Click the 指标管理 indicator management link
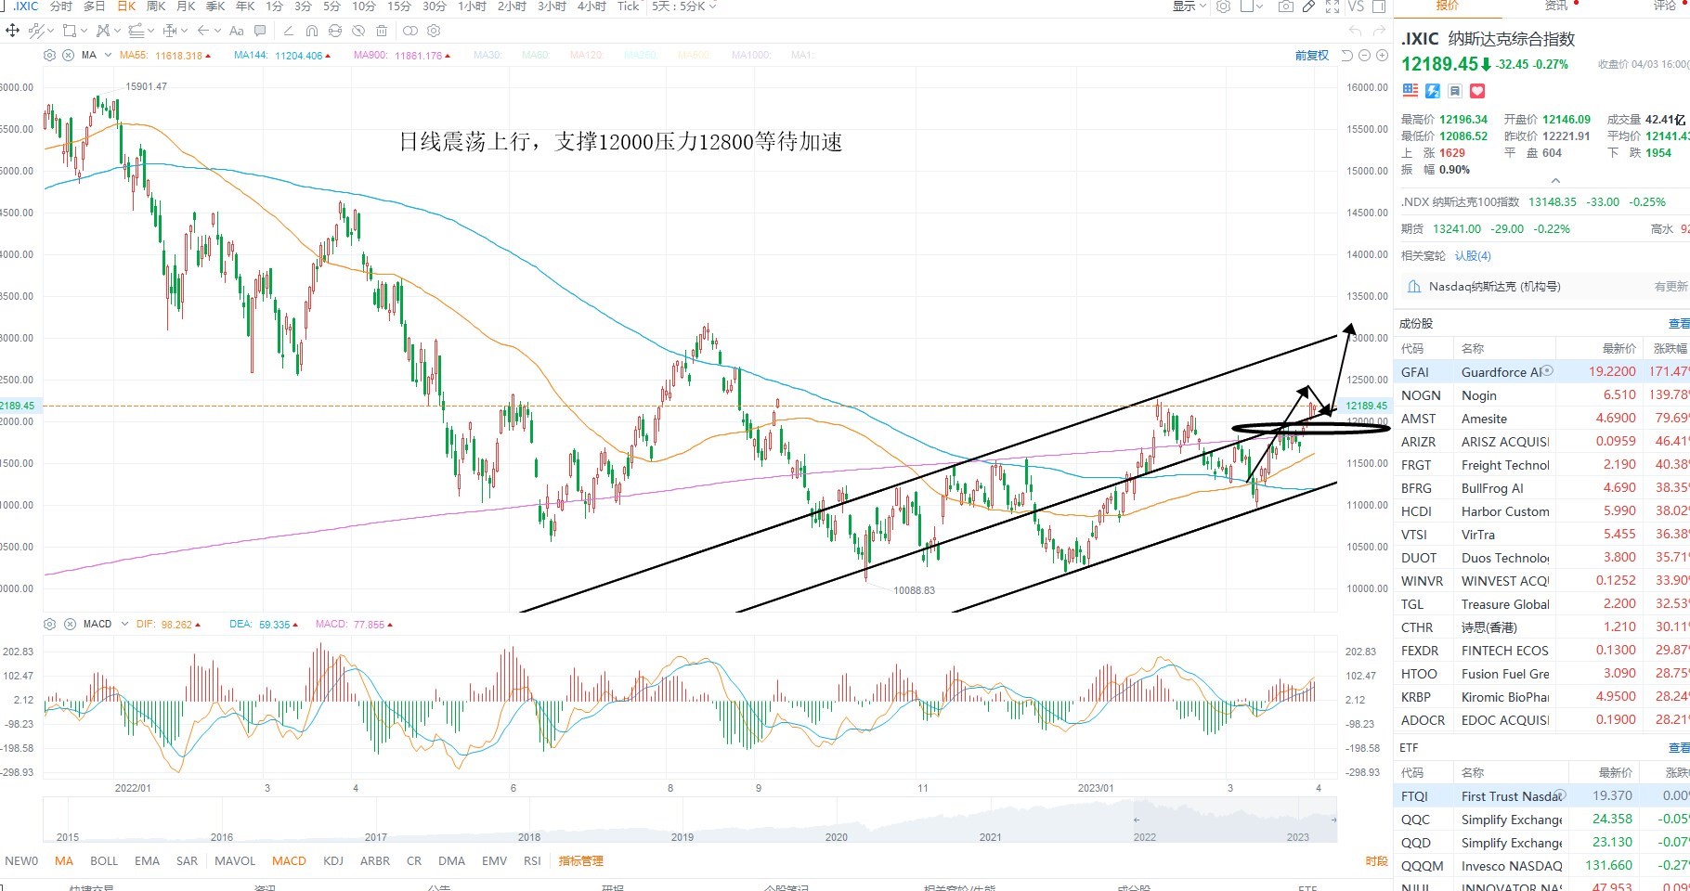 point(580,861)
